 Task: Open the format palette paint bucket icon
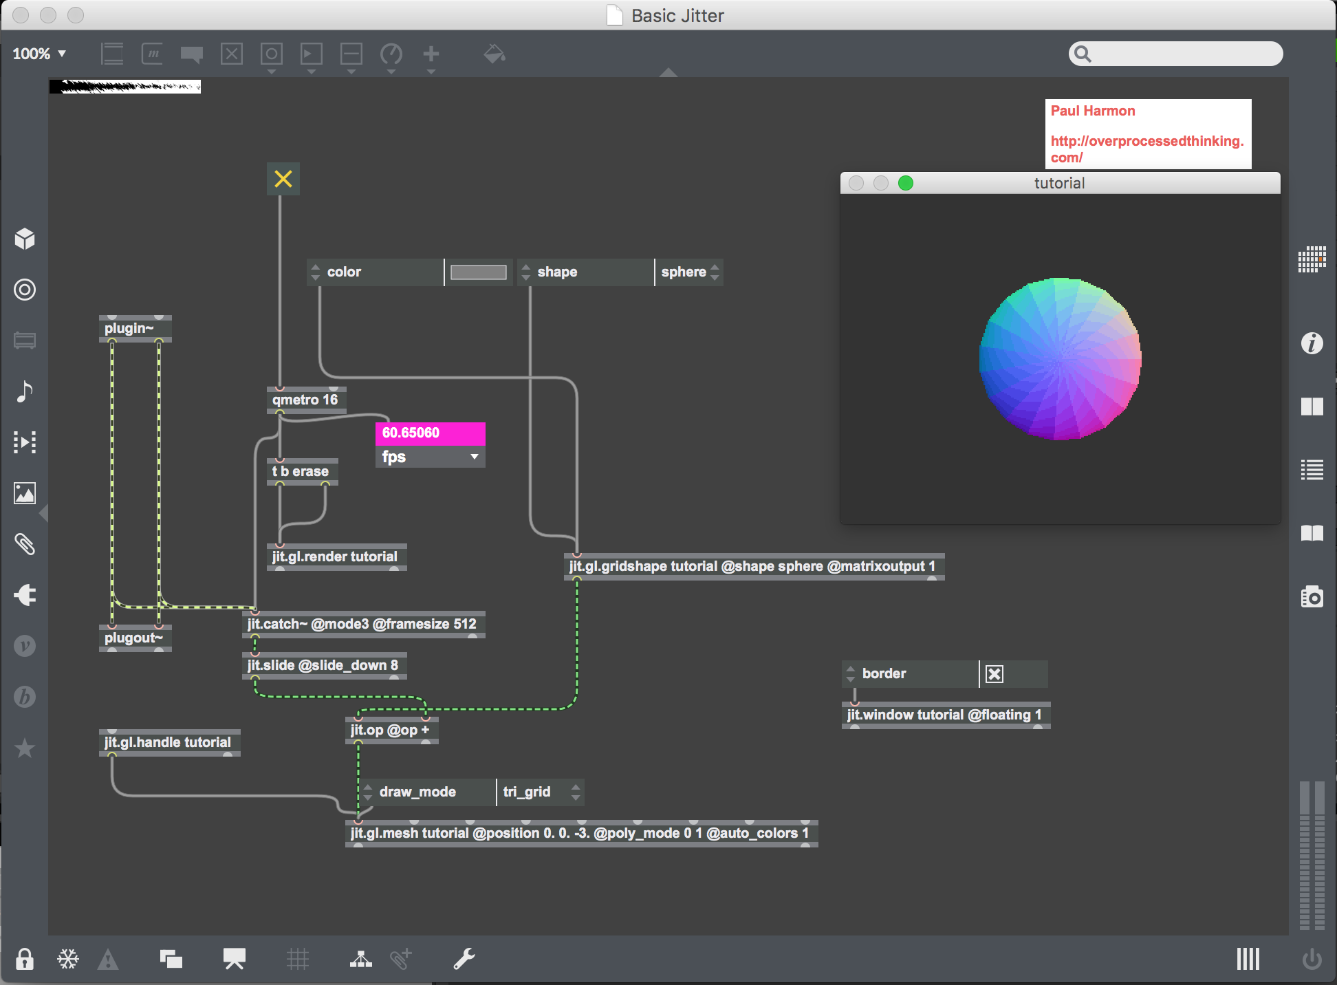pyautogui.click(x=494, y=54)
